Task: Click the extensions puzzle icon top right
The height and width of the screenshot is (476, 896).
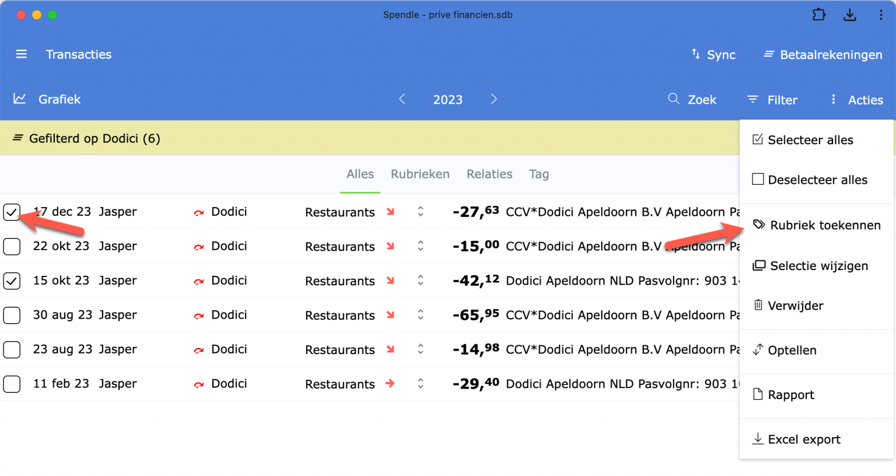Action: [x=819, y=15]
